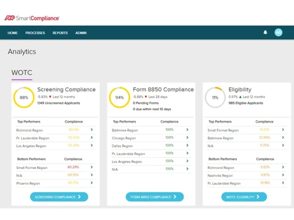Open Nashville Region row chevron
Viewport: 294px width, 220px height.
pyautogui.click(x=283, y=175)
